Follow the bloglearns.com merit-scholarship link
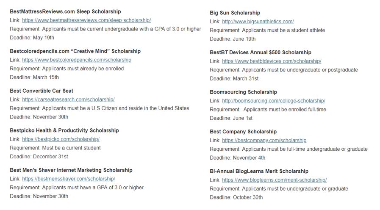Screen dimensions: 380x210 click(x=275, y=180)
